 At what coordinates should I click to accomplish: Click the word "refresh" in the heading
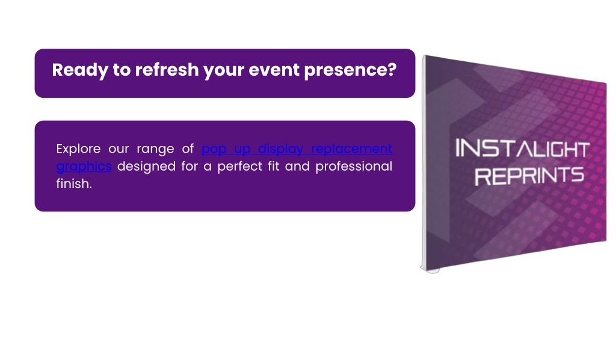click(x=167, y=70)
